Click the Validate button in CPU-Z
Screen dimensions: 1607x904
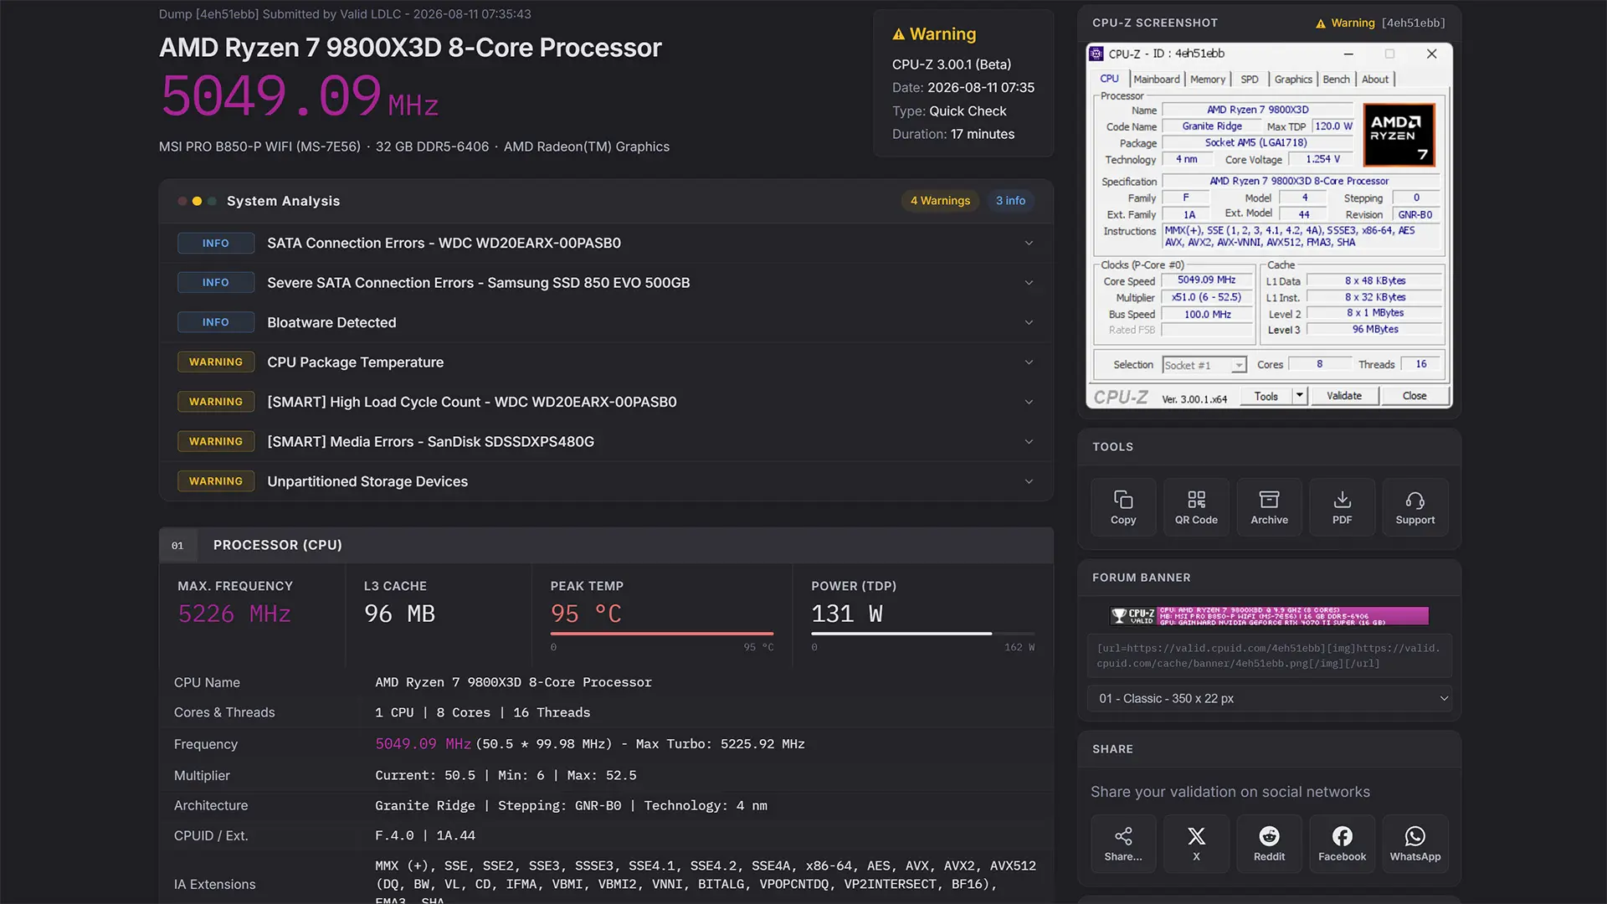pyautogui.click(x=1343, y=396)
